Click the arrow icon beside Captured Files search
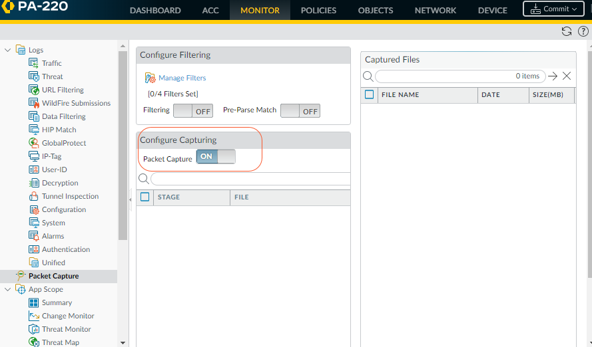592x347 pixels. point(553,76)
